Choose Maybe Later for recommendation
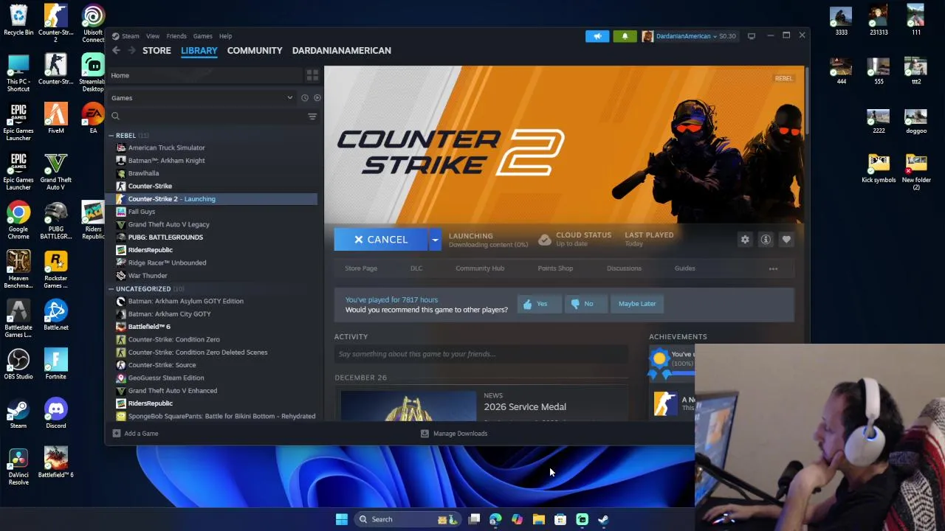The width and height of the screenshot is (945, 531). [x=637, y=304]
